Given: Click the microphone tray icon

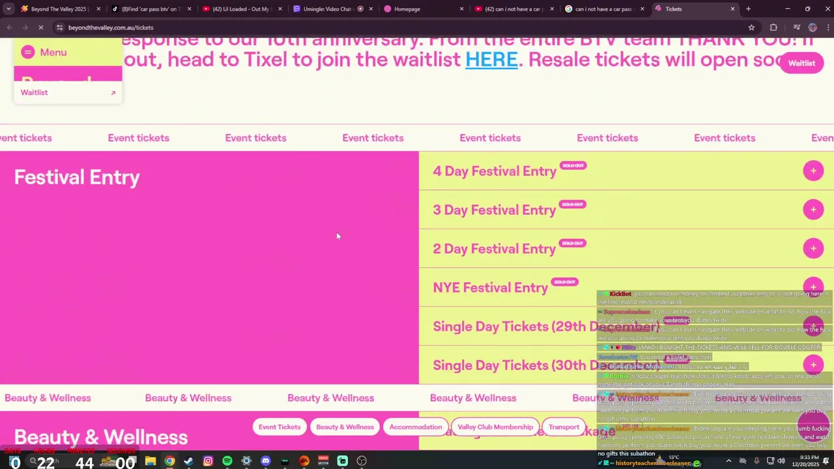Looking at the screenshot, I should coord(756,461).
